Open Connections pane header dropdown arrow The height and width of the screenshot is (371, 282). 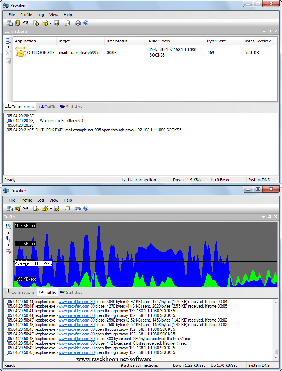pos(264,31)
